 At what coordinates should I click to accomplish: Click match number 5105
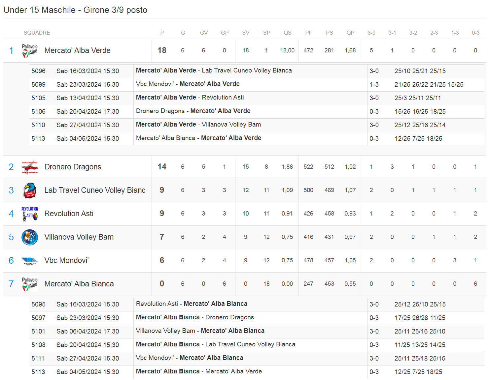[39, 98]
